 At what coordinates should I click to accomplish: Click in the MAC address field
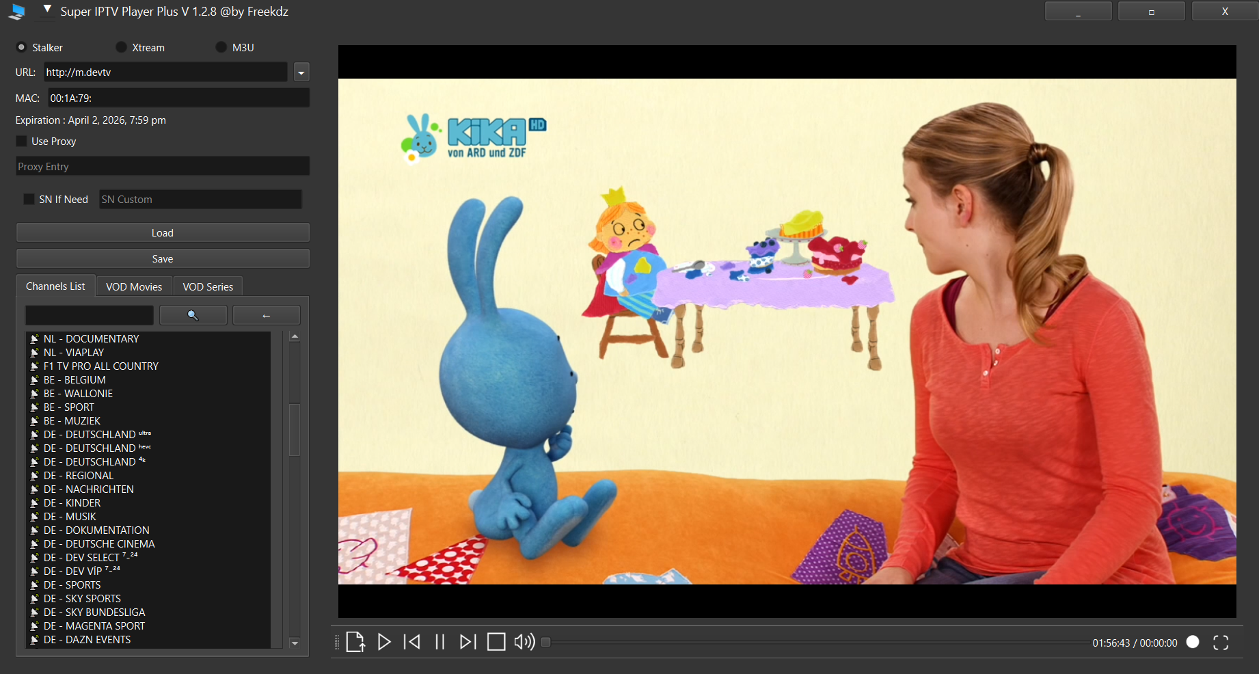[x=179, y=98]
